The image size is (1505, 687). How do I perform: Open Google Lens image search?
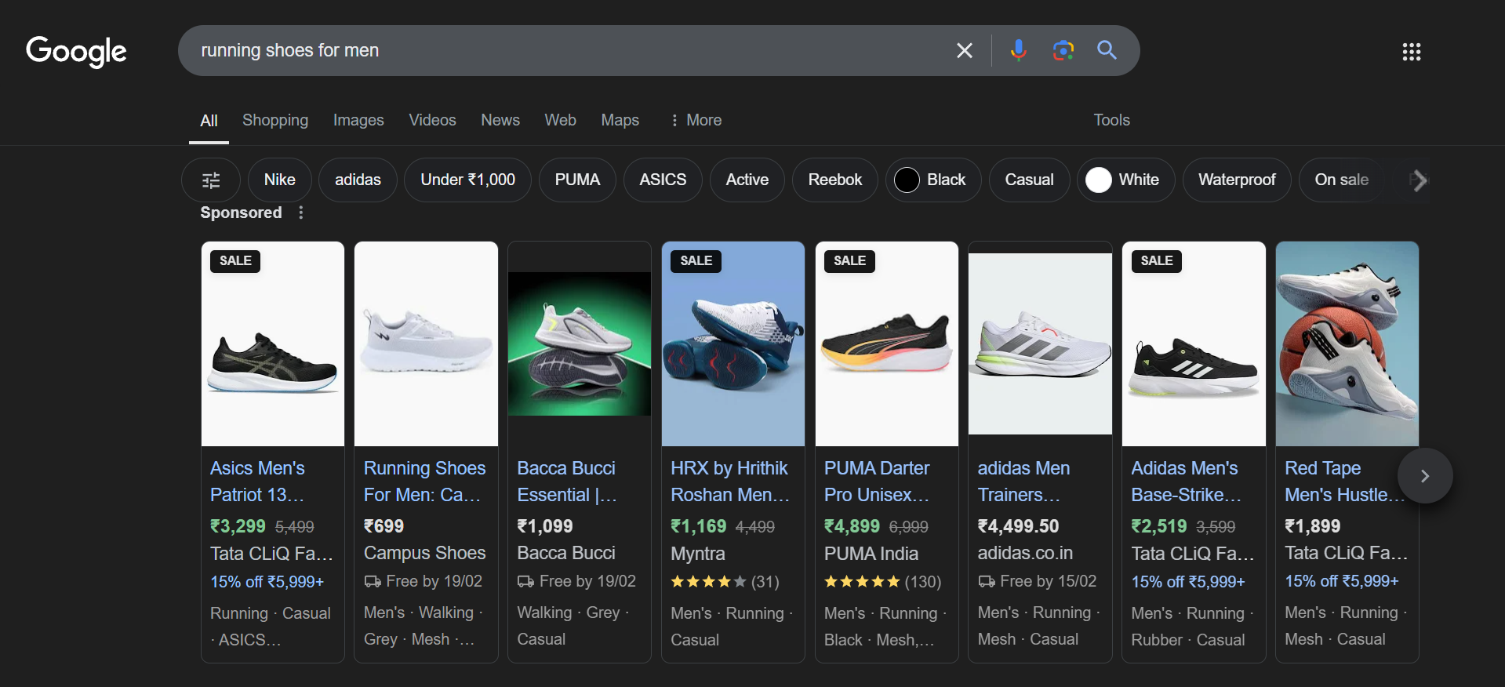1063,50
